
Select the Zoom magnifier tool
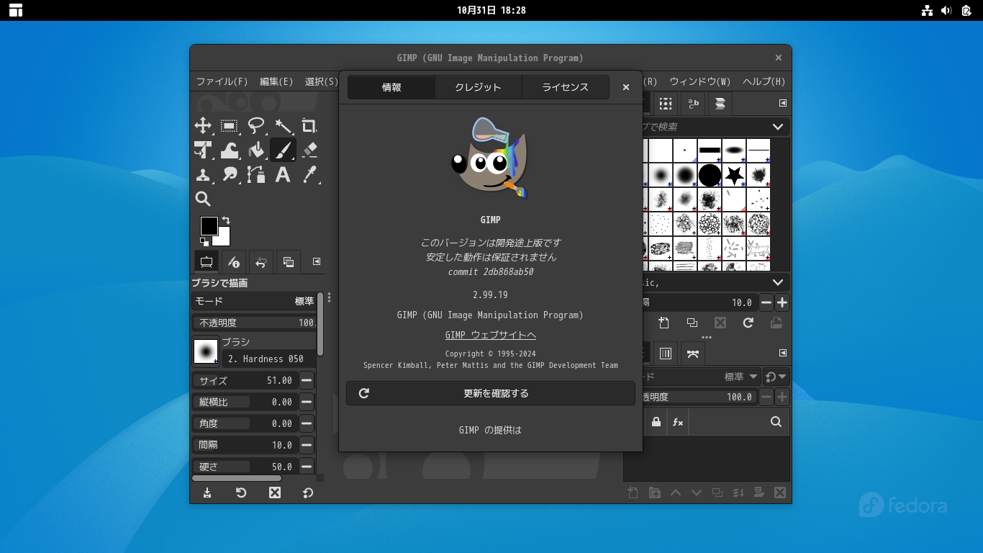point(203,199)
